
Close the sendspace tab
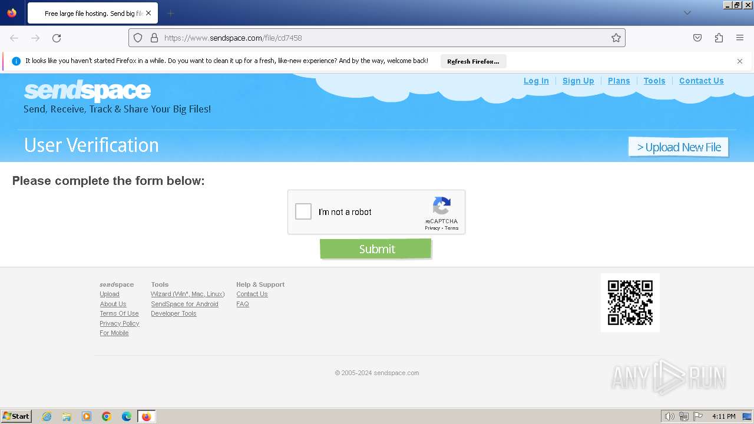(148, 13)
